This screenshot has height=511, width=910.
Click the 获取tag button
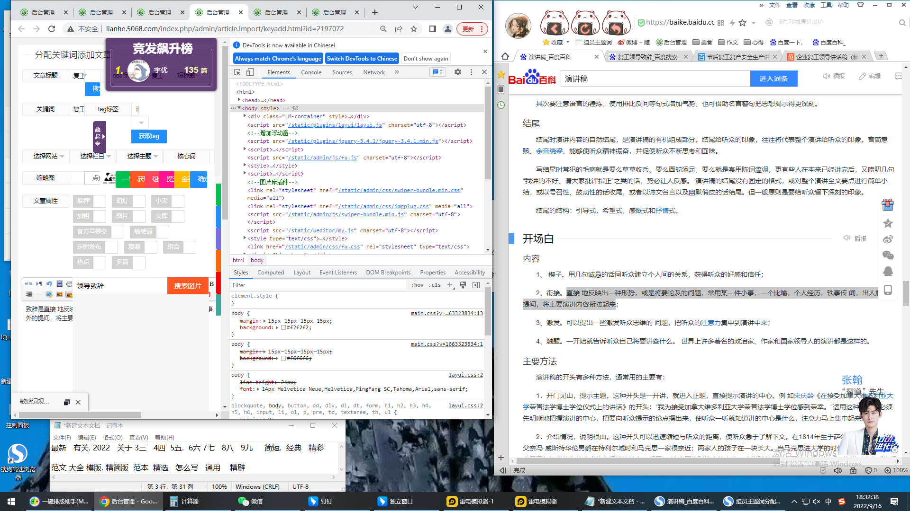tap(149, 136)
